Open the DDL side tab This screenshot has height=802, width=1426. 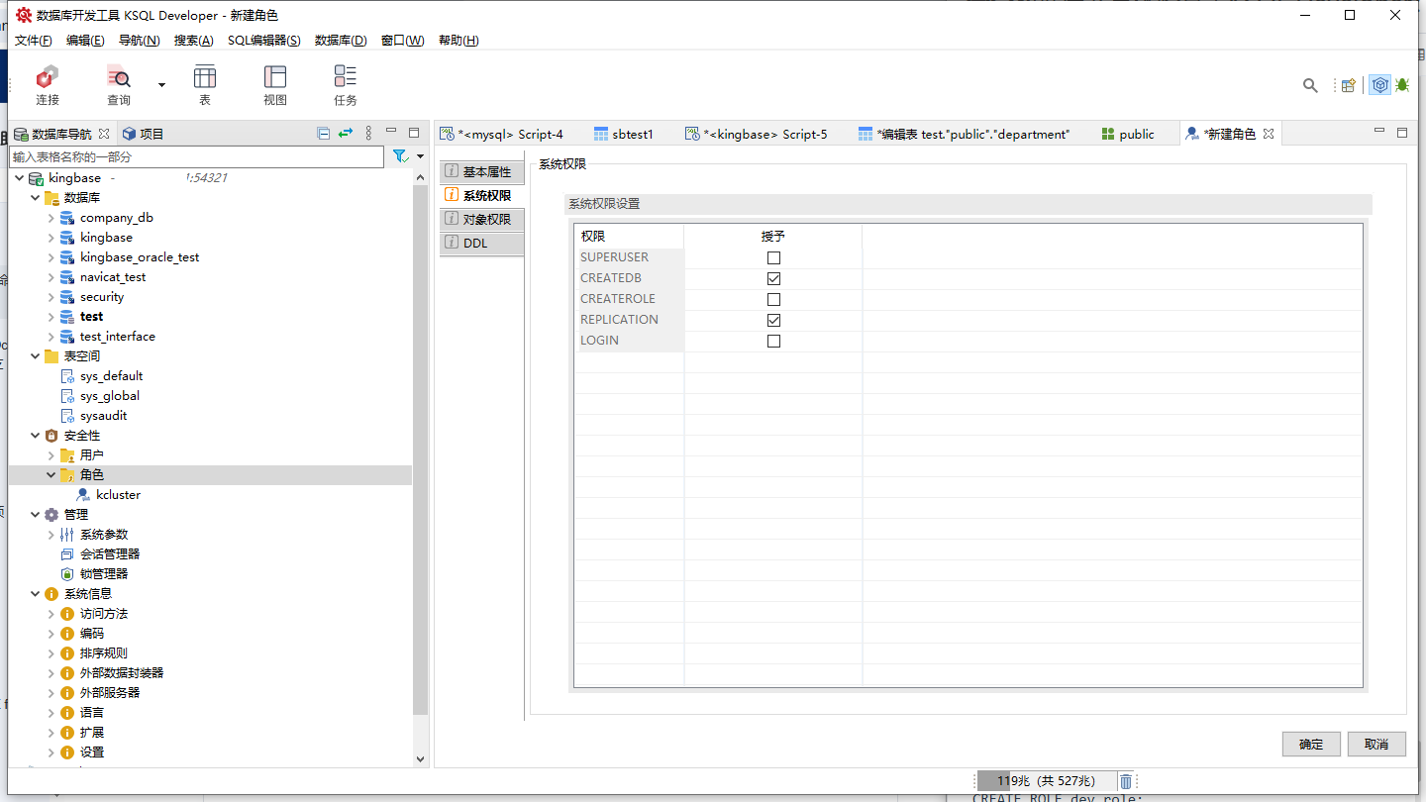click(x=481, y=244)
